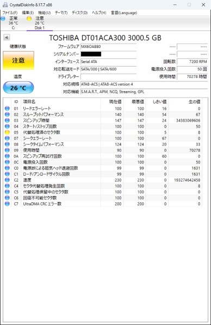Select the 代替処理済のセクタ数 row name
Viewport: 211px width, 325px height.
coord(41,133)
